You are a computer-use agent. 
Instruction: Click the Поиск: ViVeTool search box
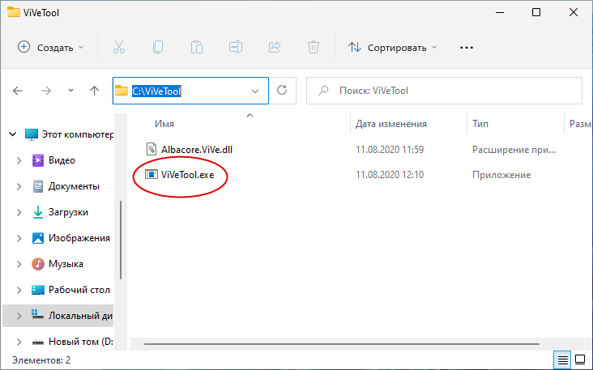[x=444, y=91]
